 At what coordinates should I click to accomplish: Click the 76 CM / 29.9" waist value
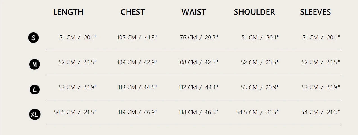click(199, 38)
